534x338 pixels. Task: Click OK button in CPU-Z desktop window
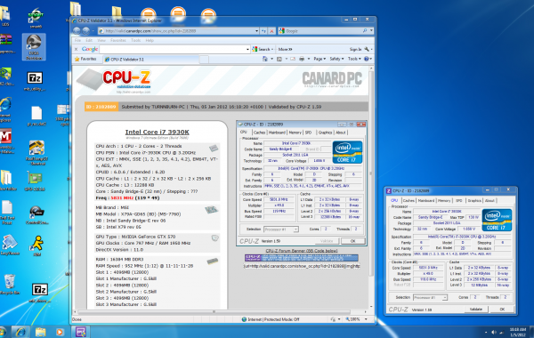(502, 309)
